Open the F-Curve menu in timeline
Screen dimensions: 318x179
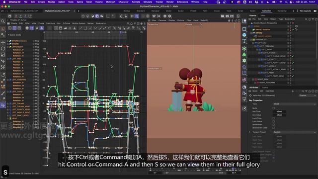[66, 23]
